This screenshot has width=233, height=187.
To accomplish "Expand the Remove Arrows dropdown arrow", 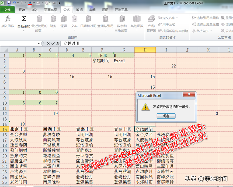I will [211, 31].
